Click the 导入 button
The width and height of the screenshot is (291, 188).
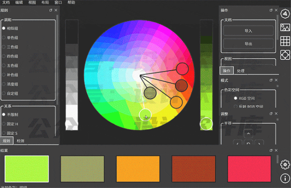(248, 31)
